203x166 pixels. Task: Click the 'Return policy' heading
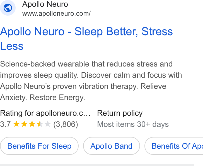click(120, 113)
